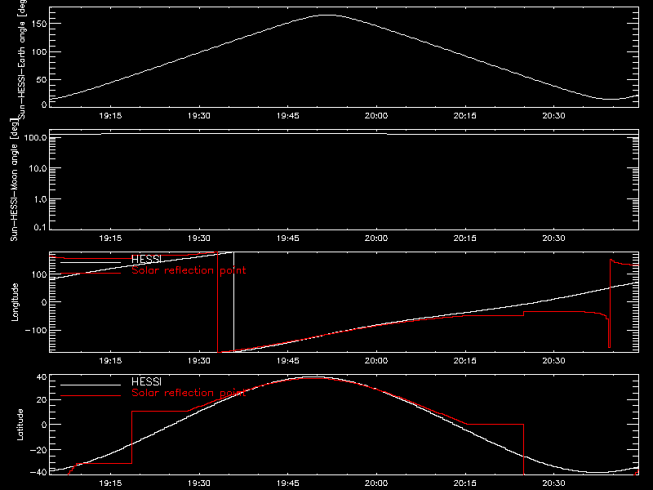Image resolution: width=653 pixels, height=490 pixels.
Task: Click 19:45 time label under Latitude plot
Action: coord(288,483)
